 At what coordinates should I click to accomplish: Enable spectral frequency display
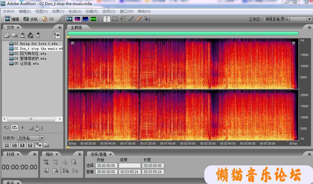[x=77, y=19]
